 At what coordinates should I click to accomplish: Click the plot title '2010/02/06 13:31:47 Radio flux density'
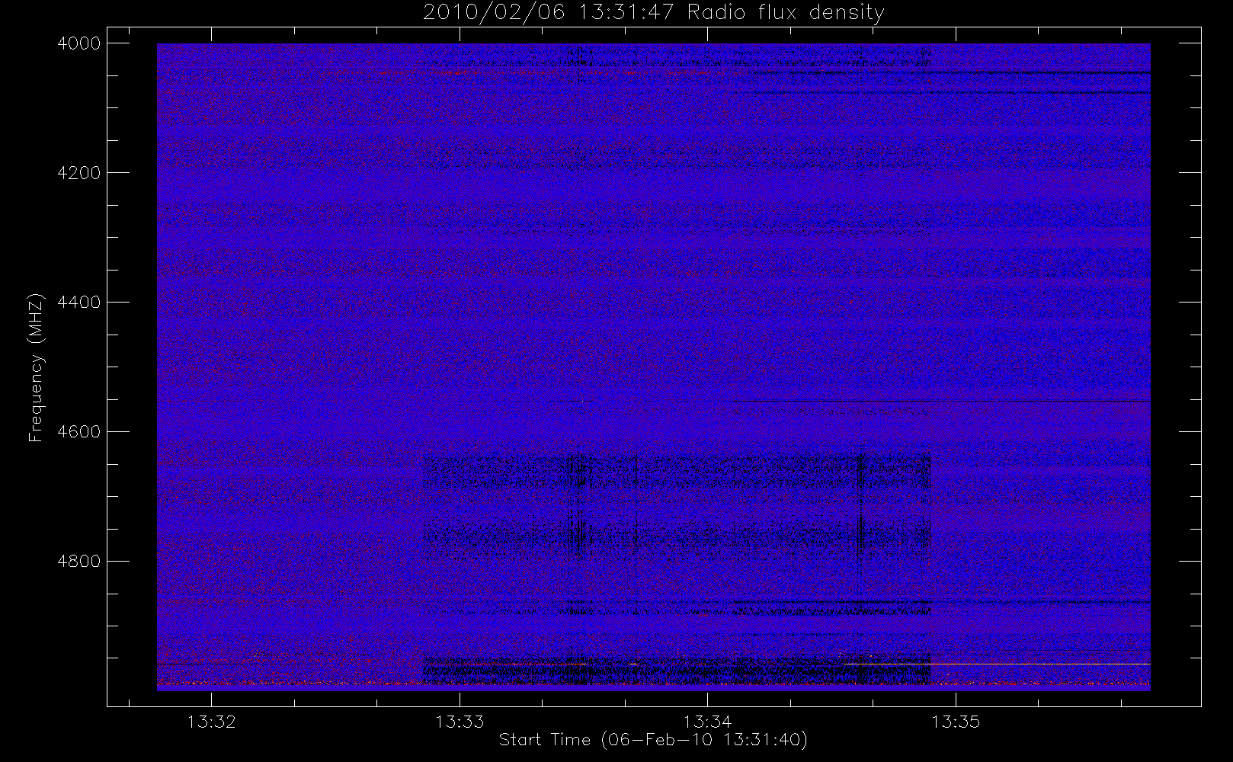pyautogui.click(x=653, y=13)
